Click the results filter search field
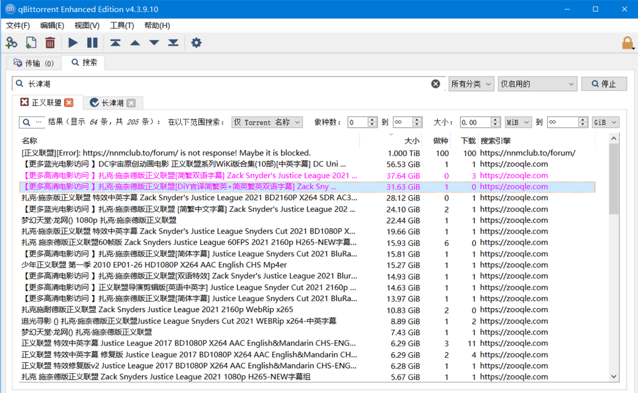The image size is (638, 393). [x=32, y=122]
